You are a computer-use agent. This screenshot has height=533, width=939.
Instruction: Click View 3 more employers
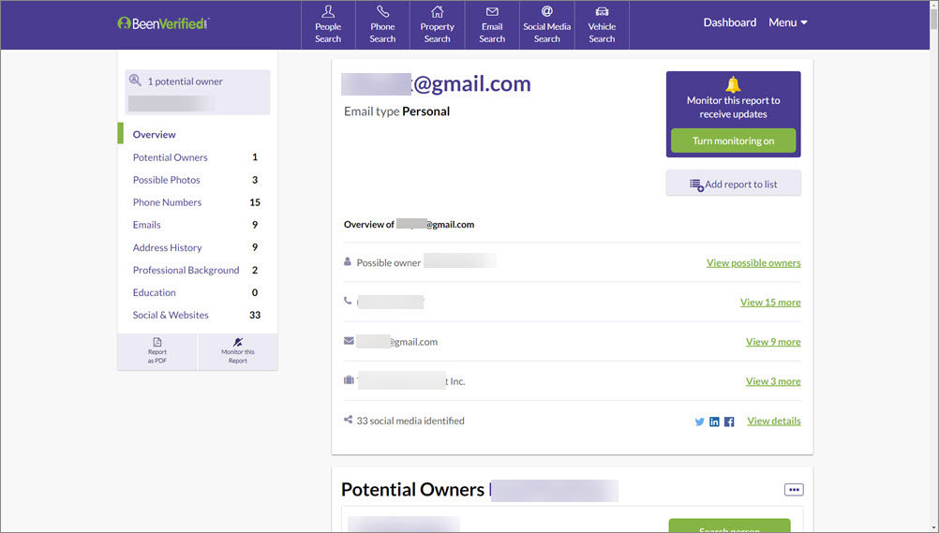773,381
